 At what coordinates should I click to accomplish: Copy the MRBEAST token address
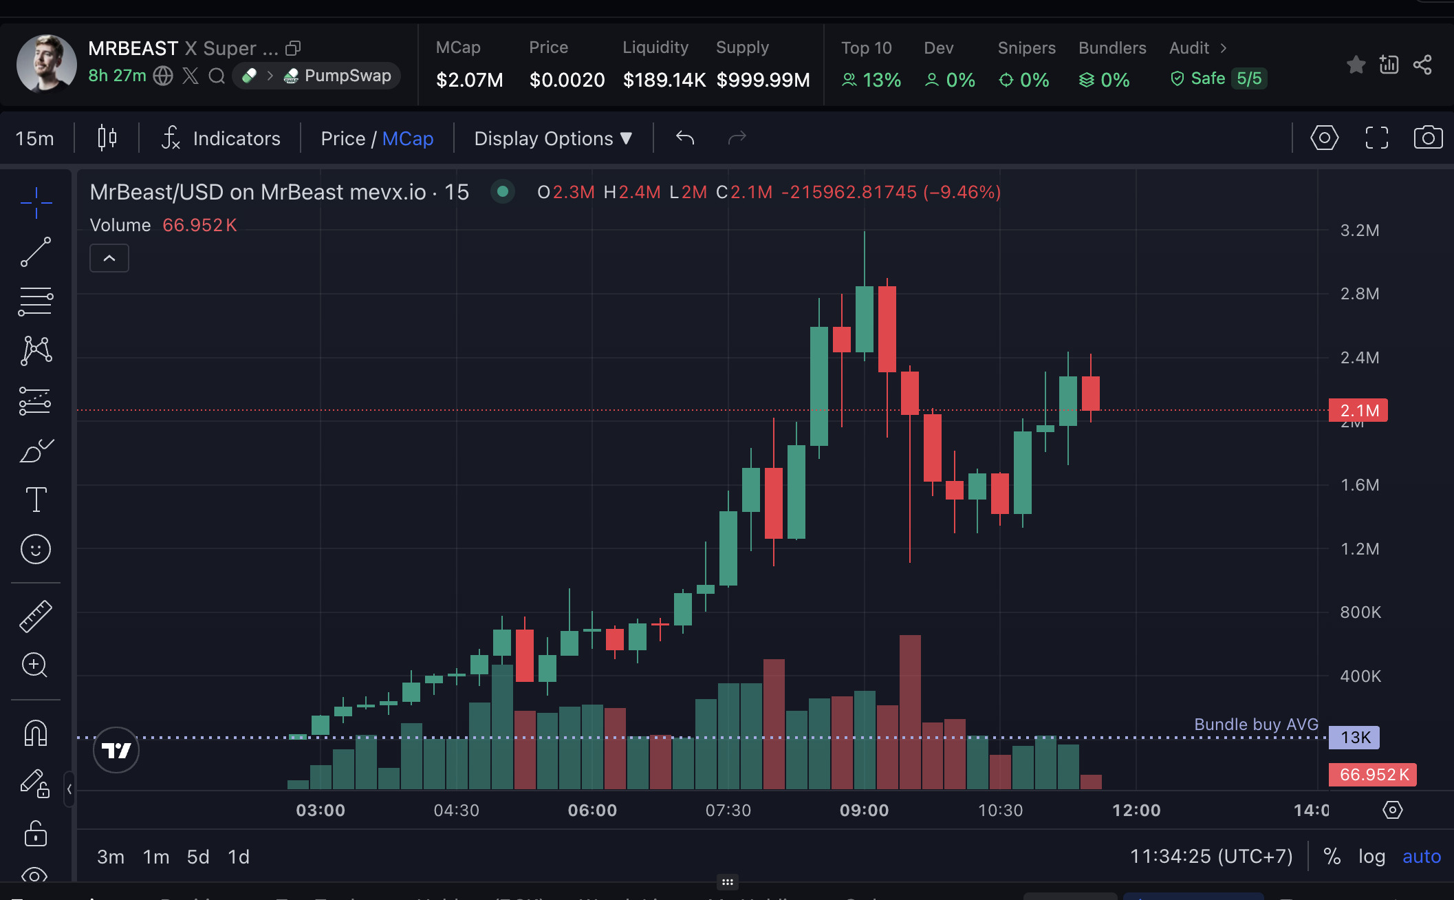(x=294, y=48)
